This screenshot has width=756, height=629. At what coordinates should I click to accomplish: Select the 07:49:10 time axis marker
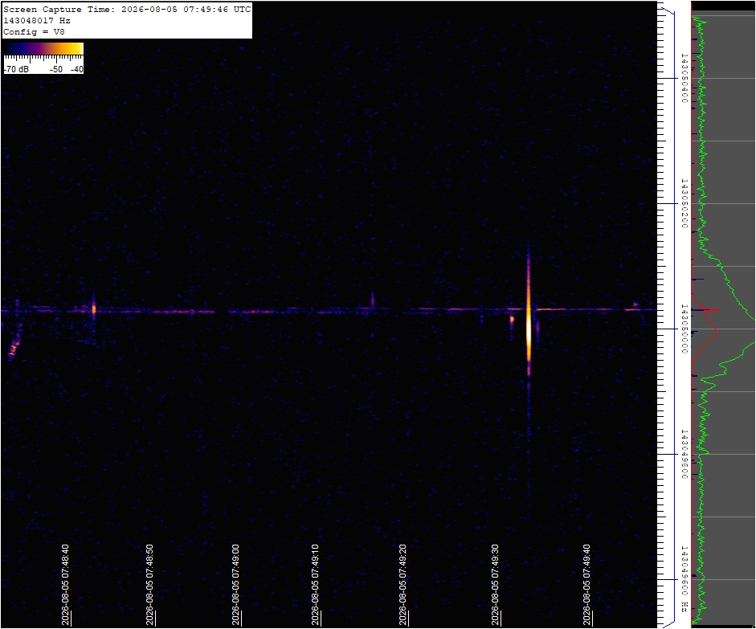coord(315,585)
